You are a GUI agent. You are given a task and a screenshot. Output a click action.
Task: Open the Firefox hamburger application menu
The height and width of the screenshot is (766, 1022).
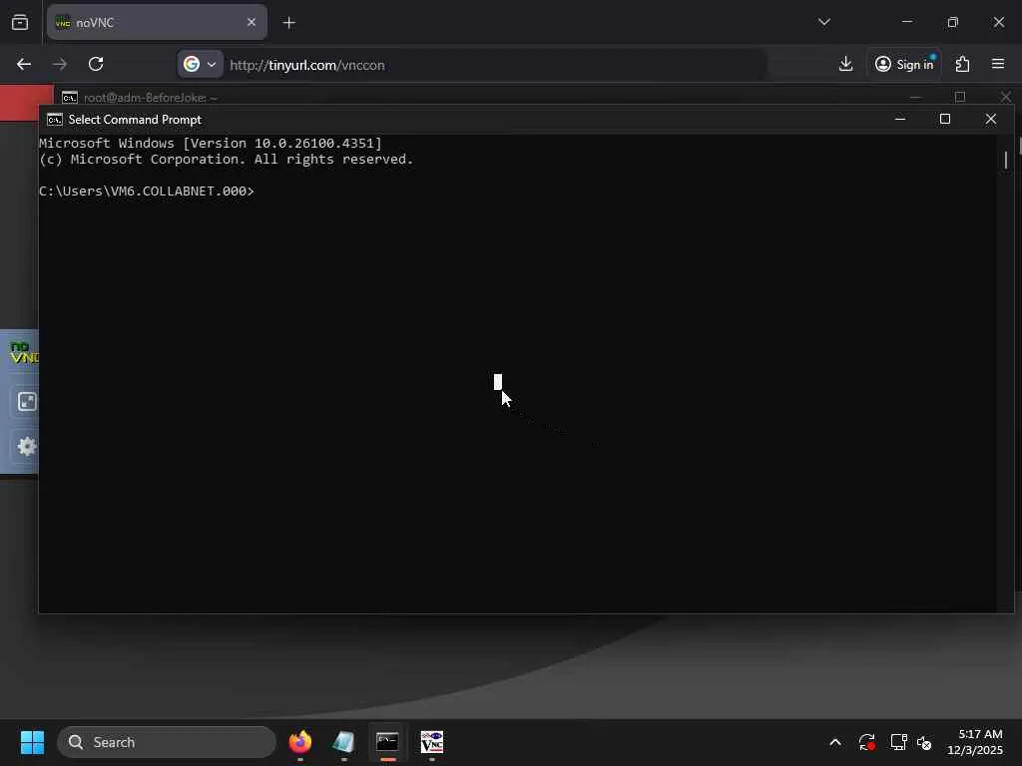(x=998, y=64)
